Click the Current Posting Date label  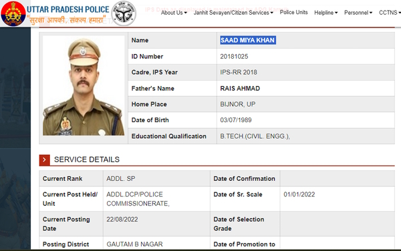[x=66, y=224]
